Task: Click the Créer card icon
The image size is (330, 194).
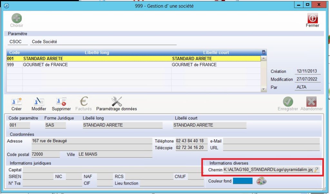Action: [x=16, y=102]
